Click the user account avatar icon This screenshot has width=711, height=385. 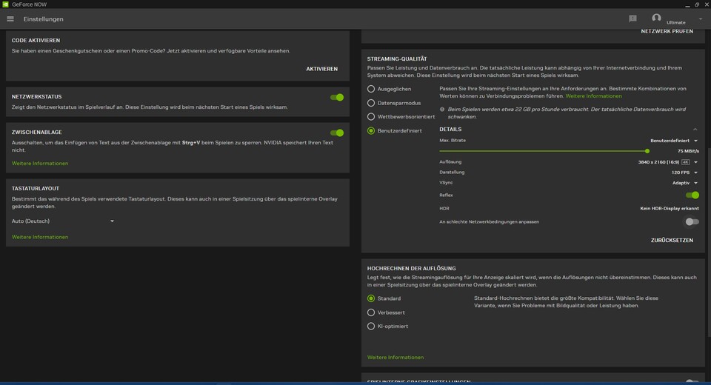pos(656,18)
